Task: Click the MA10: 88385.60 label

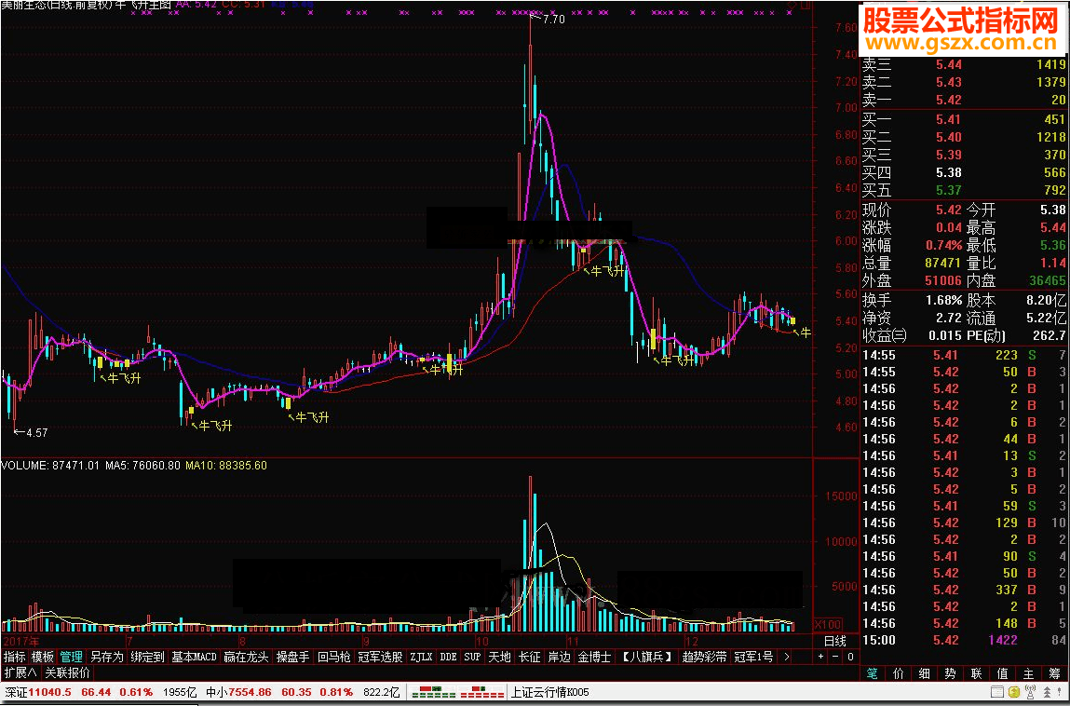Action: coord(226,466)
